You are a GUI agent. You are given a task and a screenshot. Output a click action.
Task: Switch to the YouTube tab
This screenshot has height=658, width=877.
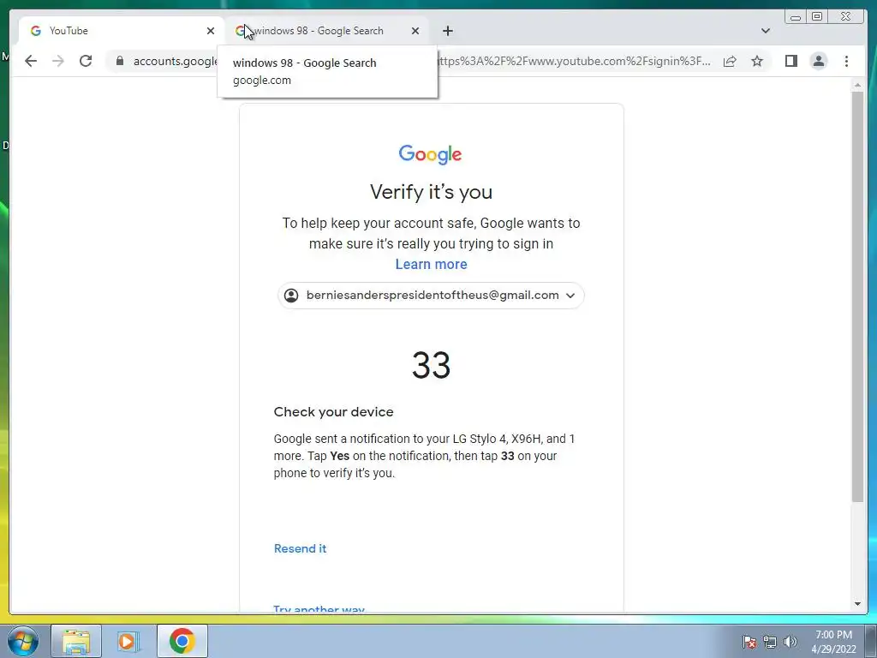click(122, 31)
